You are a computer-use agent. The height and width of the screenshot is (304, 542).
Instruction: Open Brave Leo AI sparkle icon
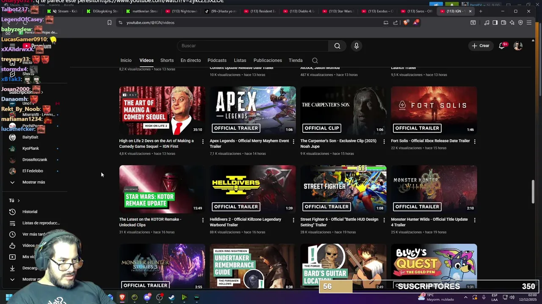(x=512, y=22)
